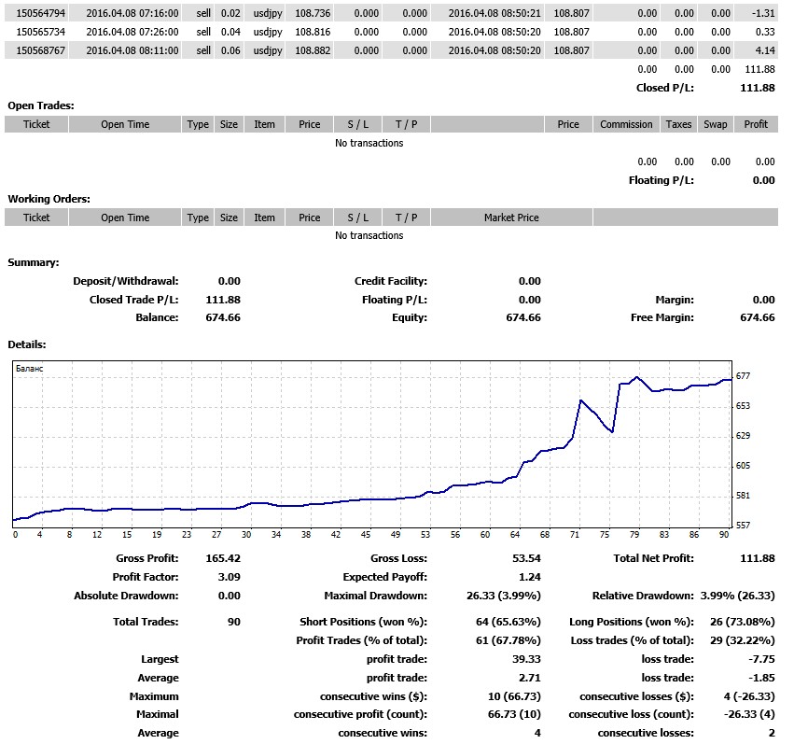Click open time 2016.04.08 08:11:00
The height and width of the screenshot is (744, 794).
(x=132, y=50)
